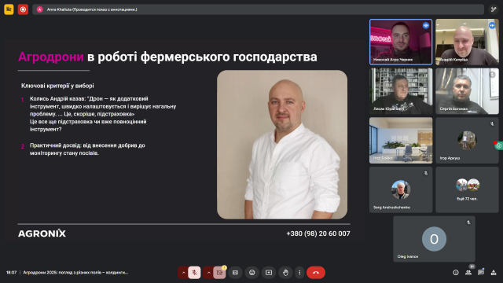Viewport: 503px width, 283px height.
Task: Select the Ігор Аркуш participant tile
Action: coord(467,140)
